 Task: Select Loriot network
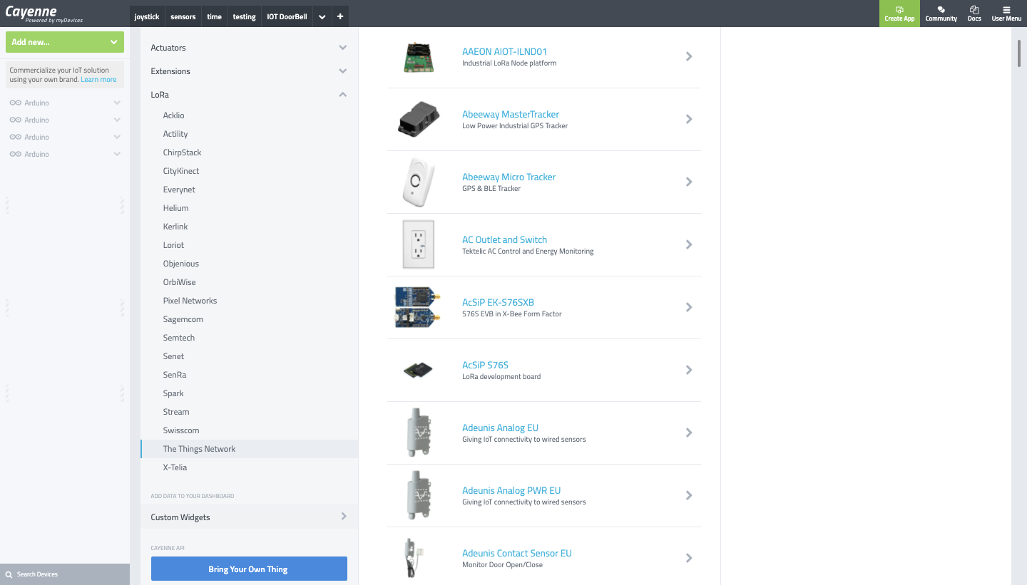[x=173, y=245]
